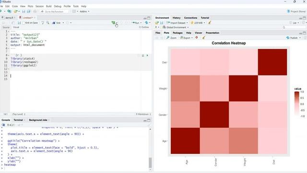Viewport: 307px width, 173px height.
Task: Run the current chunk play icon
Action: click(x=147, y=56)
